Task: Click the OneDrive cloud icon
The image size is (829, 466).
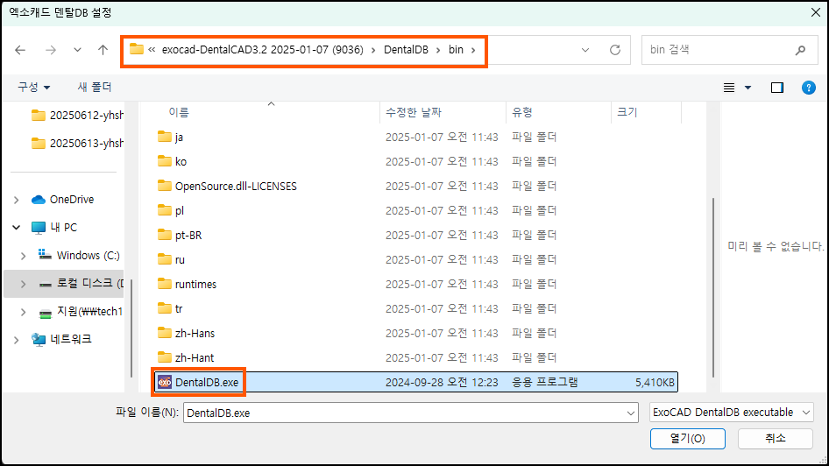Action: (39, 200)
